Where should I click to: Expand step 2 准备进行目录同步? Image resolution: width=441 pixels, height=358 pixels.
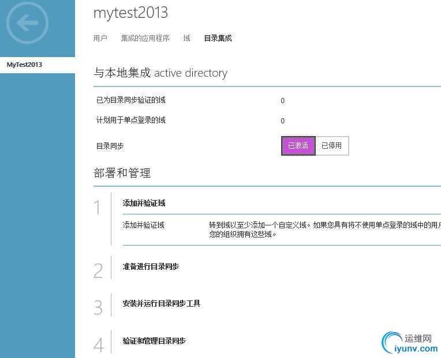pyautogui.click(x=151, y=266)
